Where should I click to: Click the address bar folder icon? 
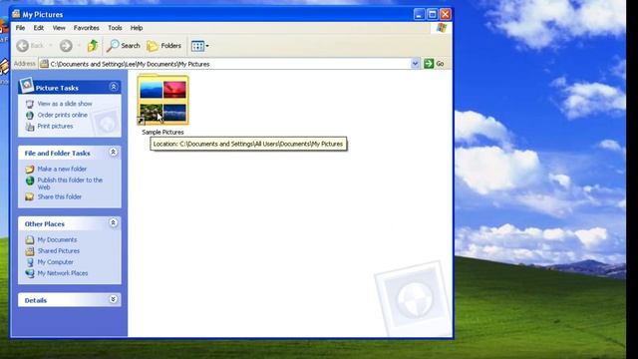point(44,64)
